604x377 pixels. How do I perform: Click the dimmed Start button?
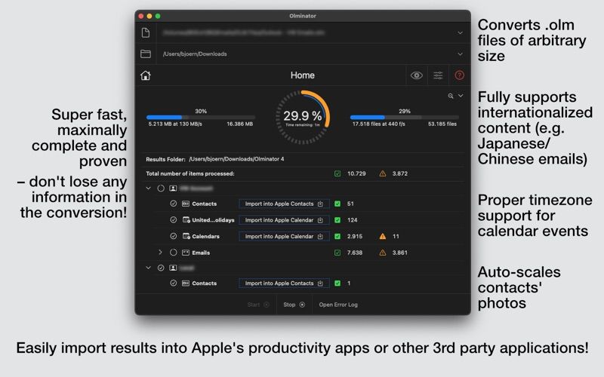[x=258, y=305]
